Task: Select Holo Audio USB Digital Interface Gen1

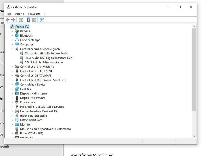Action: [49, 58]
